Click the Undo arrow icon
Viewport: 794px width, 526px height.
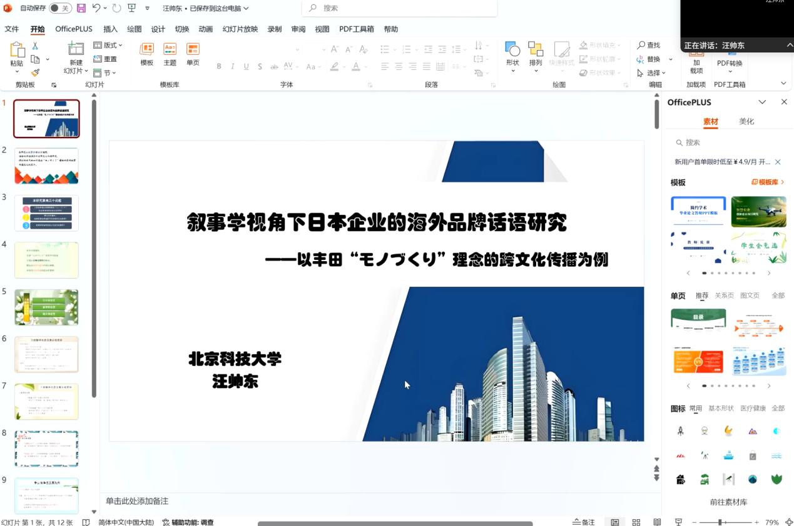coord(96,8)
